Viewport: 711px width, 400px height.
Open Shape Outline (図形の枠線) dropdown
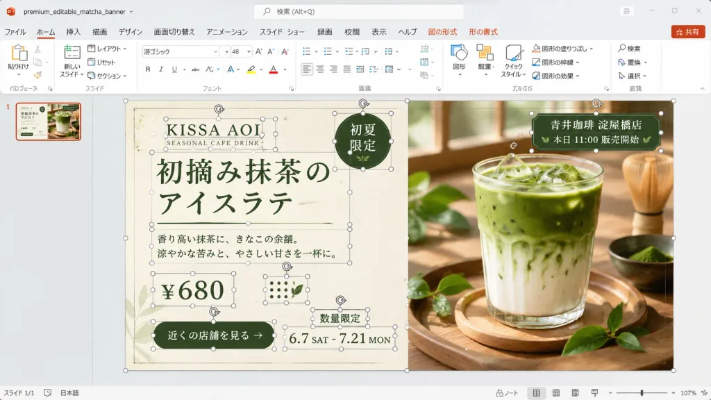click(555, 62)
